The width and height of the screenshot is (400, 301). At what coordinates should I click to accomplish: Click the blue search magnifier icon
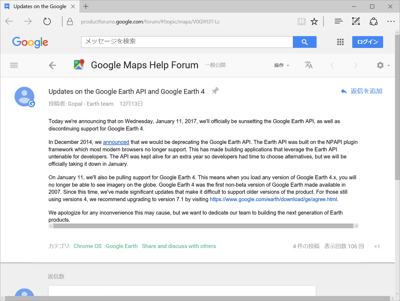click(x=304, y=42)
